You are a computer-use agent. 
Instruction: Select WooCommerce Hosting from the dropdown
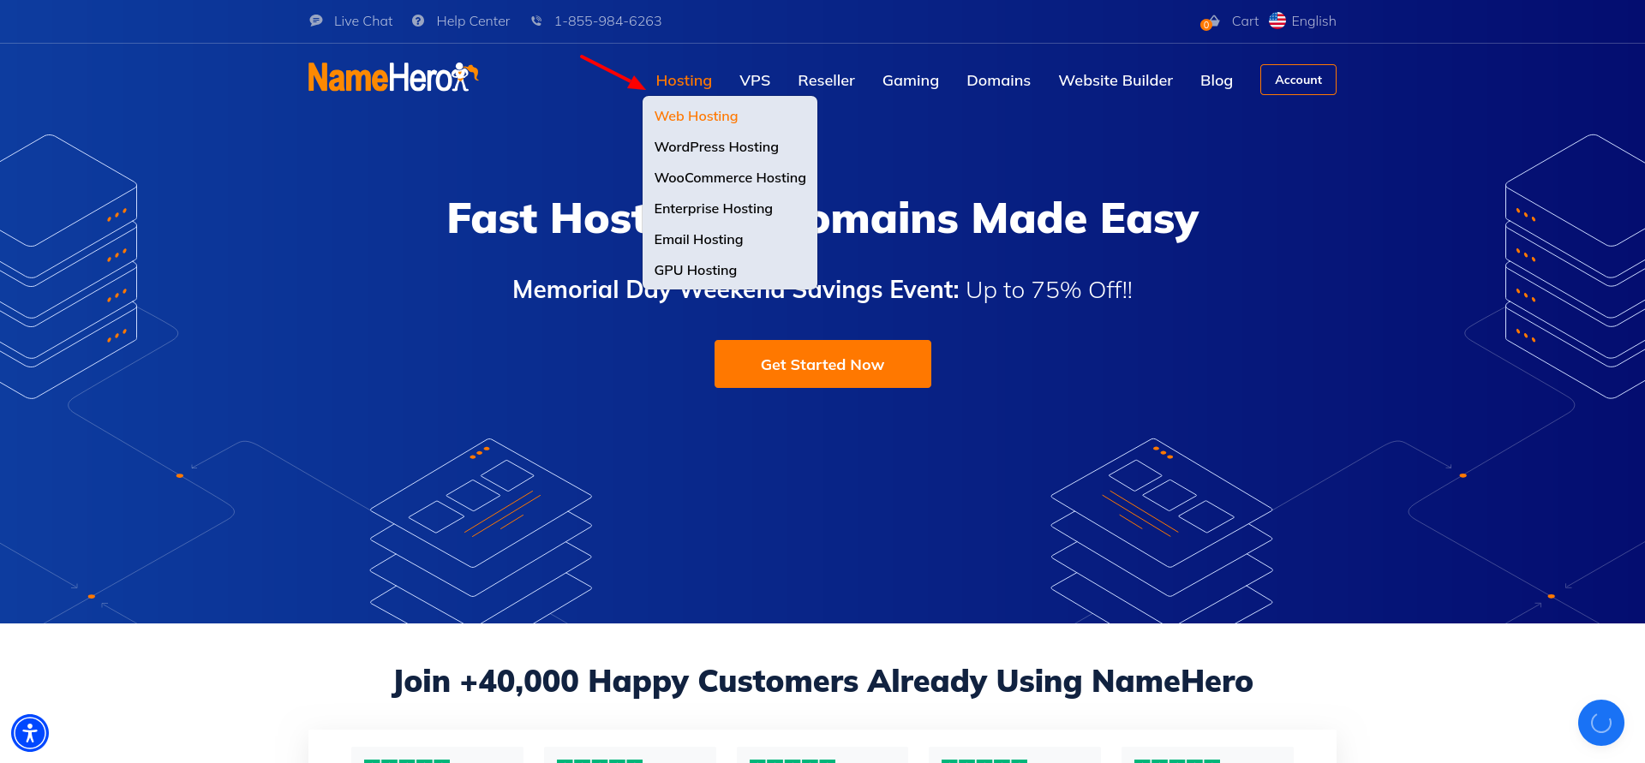730,178
